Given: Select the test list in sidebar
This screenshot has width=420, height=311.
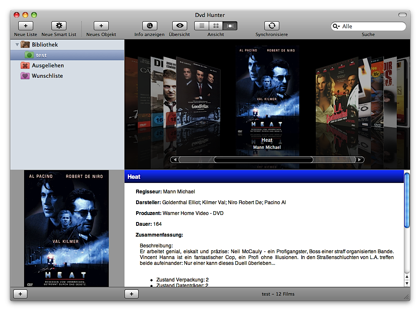Looking at the screenshot, I should tap(67, 55).
